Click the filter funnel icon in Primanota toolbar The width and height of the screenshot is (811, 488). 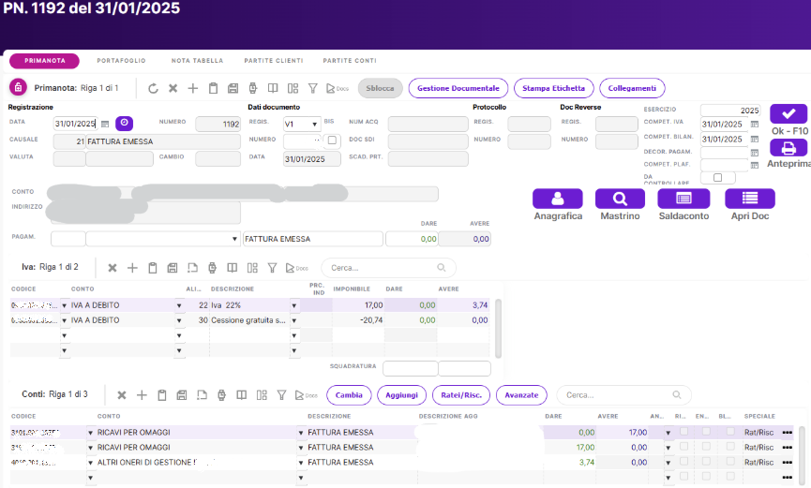pos(312,88)
